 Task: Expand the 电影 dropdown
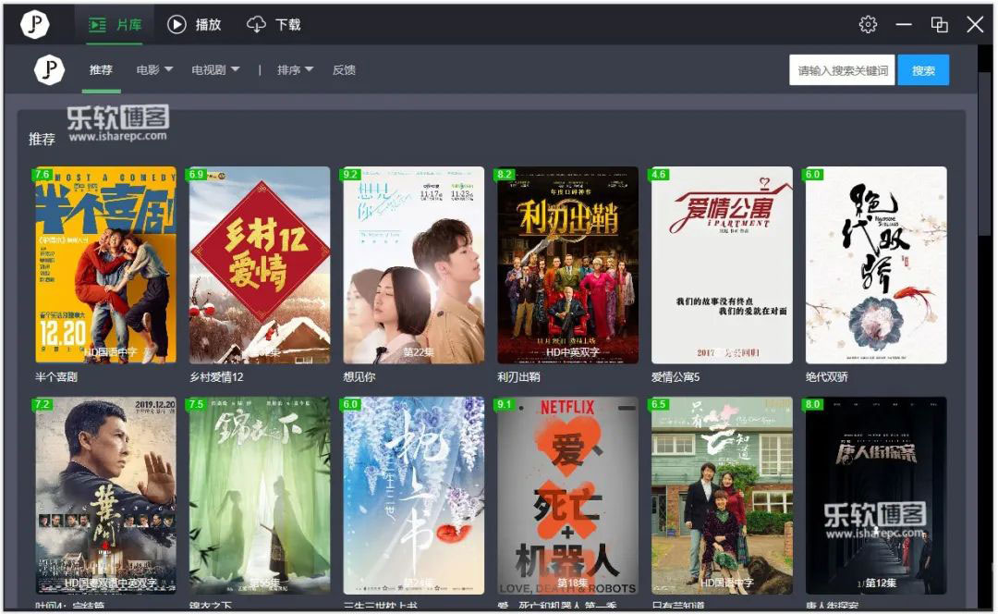pyautogui.click(x=154, y=70)
